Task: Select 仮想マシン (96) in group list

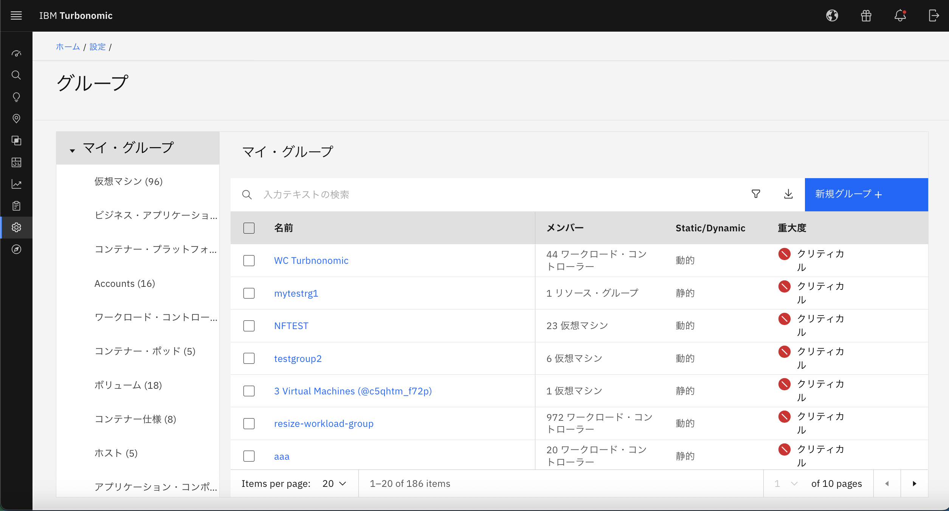Action: click(x=129, y=182)
